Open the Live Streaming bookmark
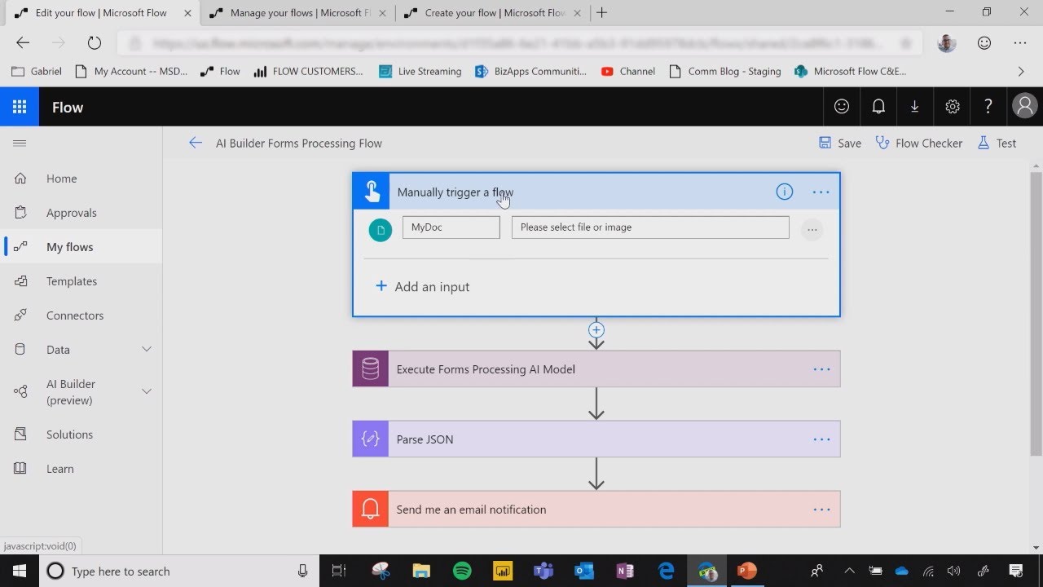This screenshot has height=587, width=1043. (420, 72)
